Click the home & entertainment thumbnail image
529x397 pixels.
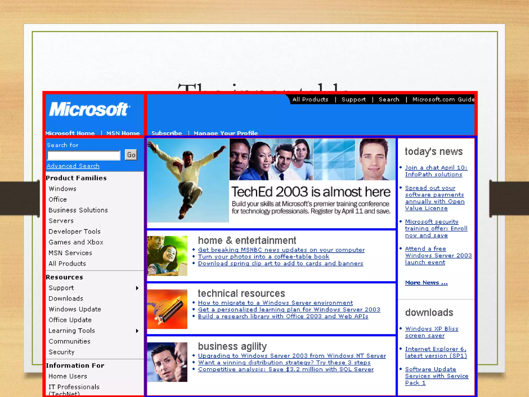coord(167,256)
